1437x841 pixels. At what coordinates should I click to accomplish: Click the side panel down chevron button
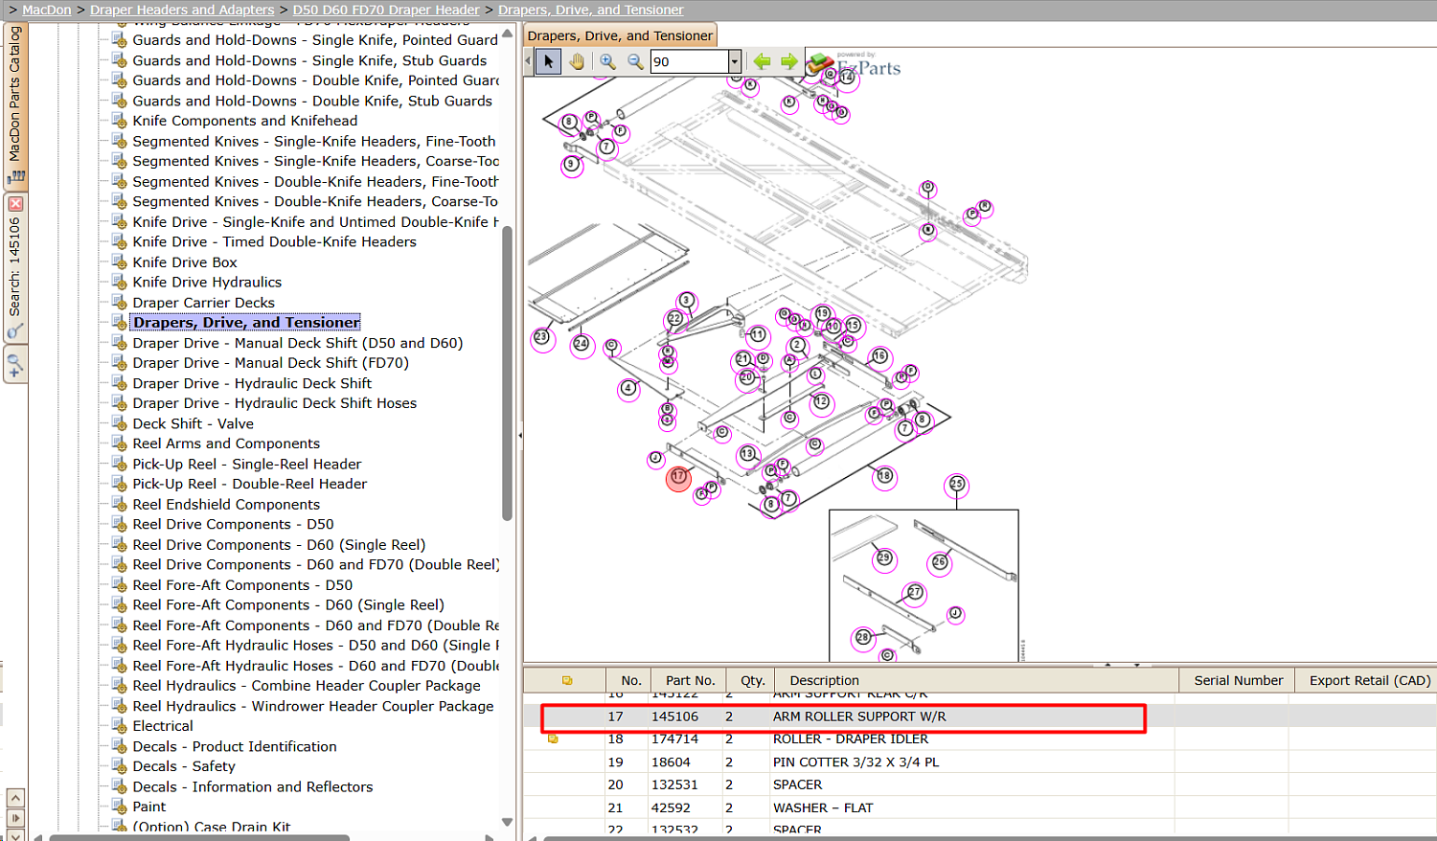click(x=15, y=835)
